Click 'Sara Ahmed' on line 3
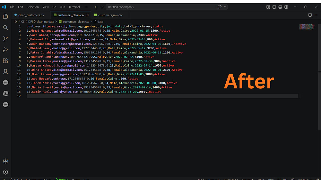 tap(39, 35)
